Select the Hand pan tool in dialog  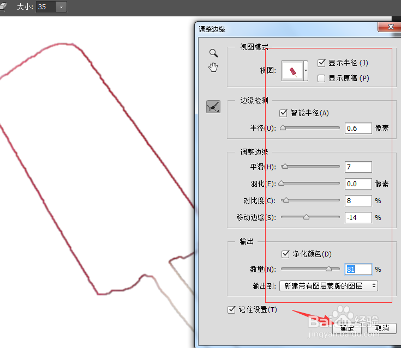213,67
